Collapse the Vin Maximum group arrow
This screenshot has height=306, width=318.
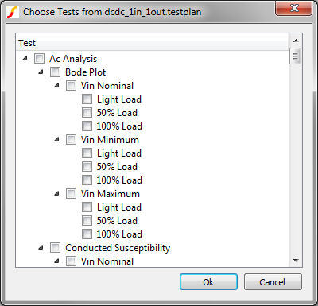point(56,193)
